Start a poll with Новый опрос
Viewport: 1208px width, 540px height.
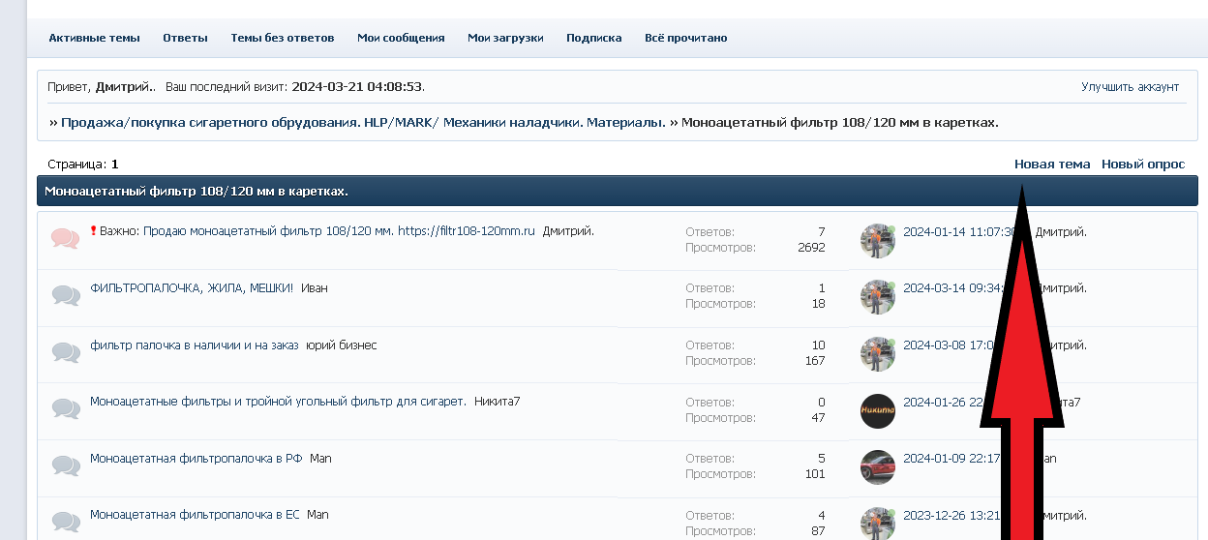pos(1142,165)
